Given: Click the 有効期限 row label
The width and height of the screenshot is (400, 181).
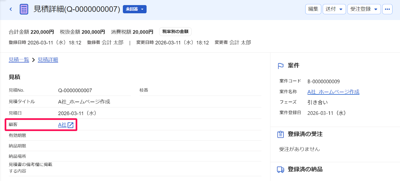Looking at the screenshot, I should [x=17, y=135].
